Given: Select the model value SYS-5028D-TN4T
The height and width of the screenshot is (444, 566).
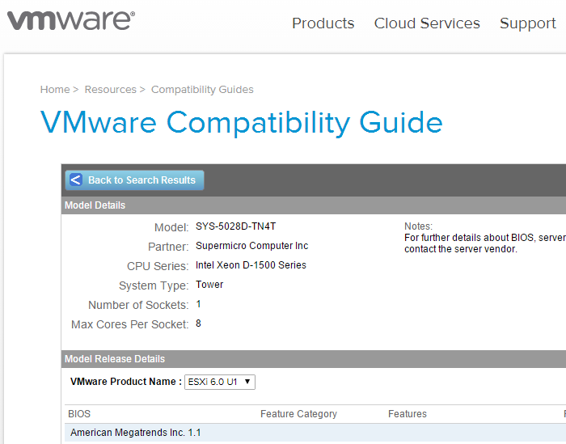Looking at the screenshot, I should (236, 226).
